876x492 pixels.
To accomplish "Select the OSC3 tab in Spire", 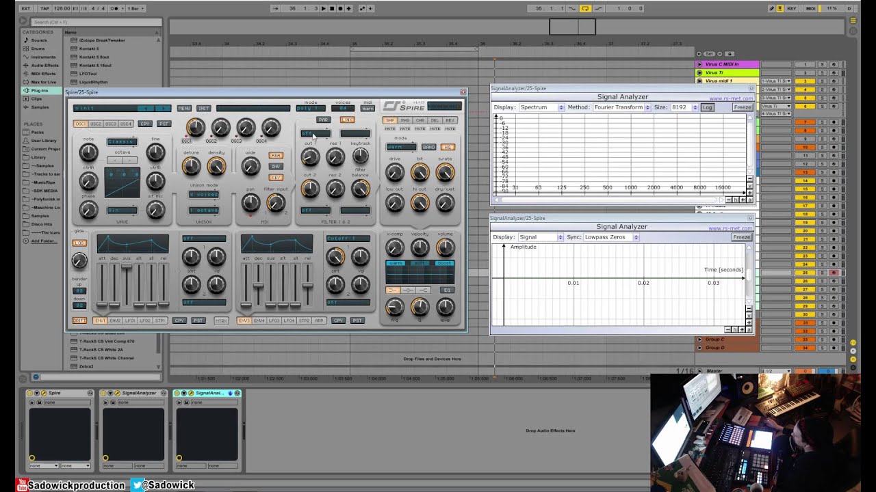I will click(x=111, y=124).
